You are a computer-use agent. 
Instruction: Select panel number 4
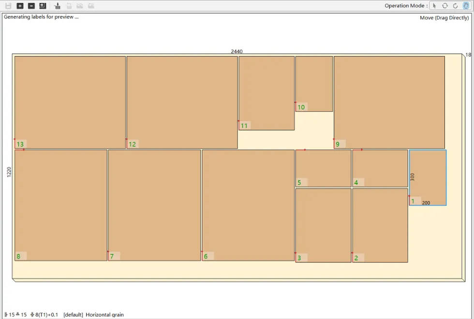(x=380, y=169)
